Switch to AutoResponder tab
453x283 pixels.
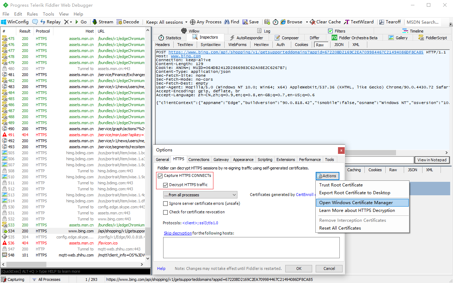(246, 38)
